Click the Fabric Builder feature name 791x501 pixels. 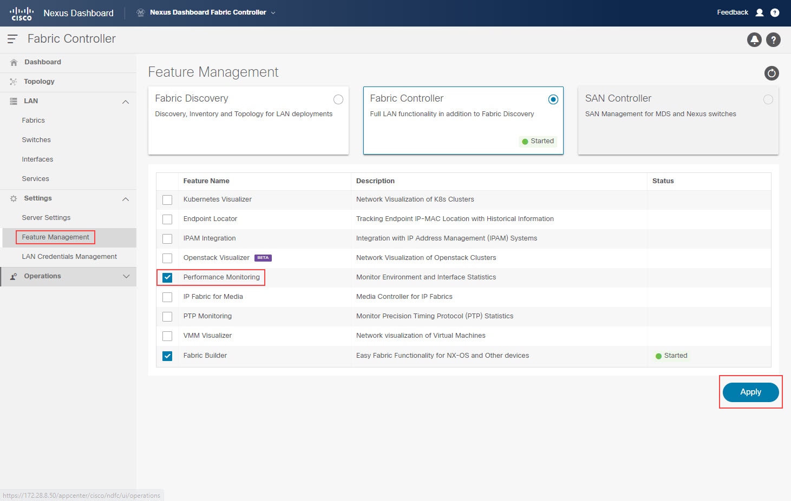click(x=205, y=356)
